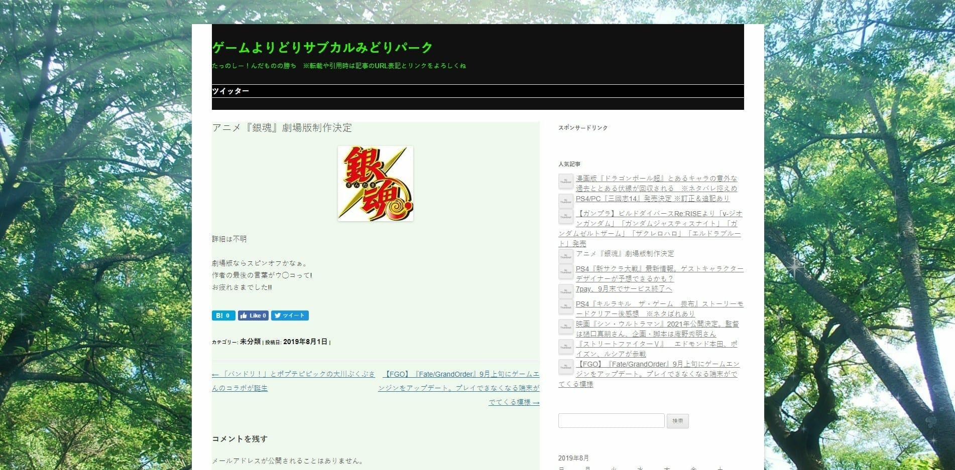Click the Hatena Bookmark B! share button
955x470 pixels.
(x=223, y=316)
